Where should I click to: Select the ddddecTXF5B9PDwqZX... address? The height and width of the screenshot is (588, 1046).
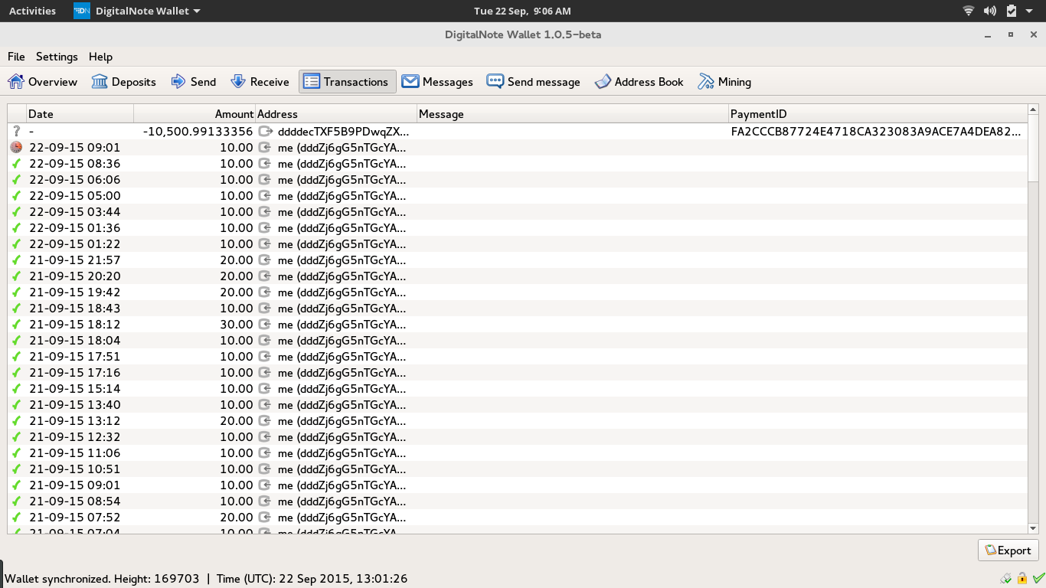pyautogui.click(x=343, y=132)
